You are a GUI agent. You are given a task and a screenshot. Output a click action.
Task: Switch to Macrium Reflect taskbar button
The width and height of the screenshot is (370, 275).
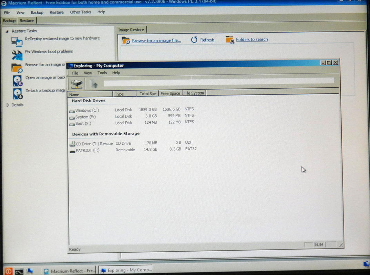(70, 271)
